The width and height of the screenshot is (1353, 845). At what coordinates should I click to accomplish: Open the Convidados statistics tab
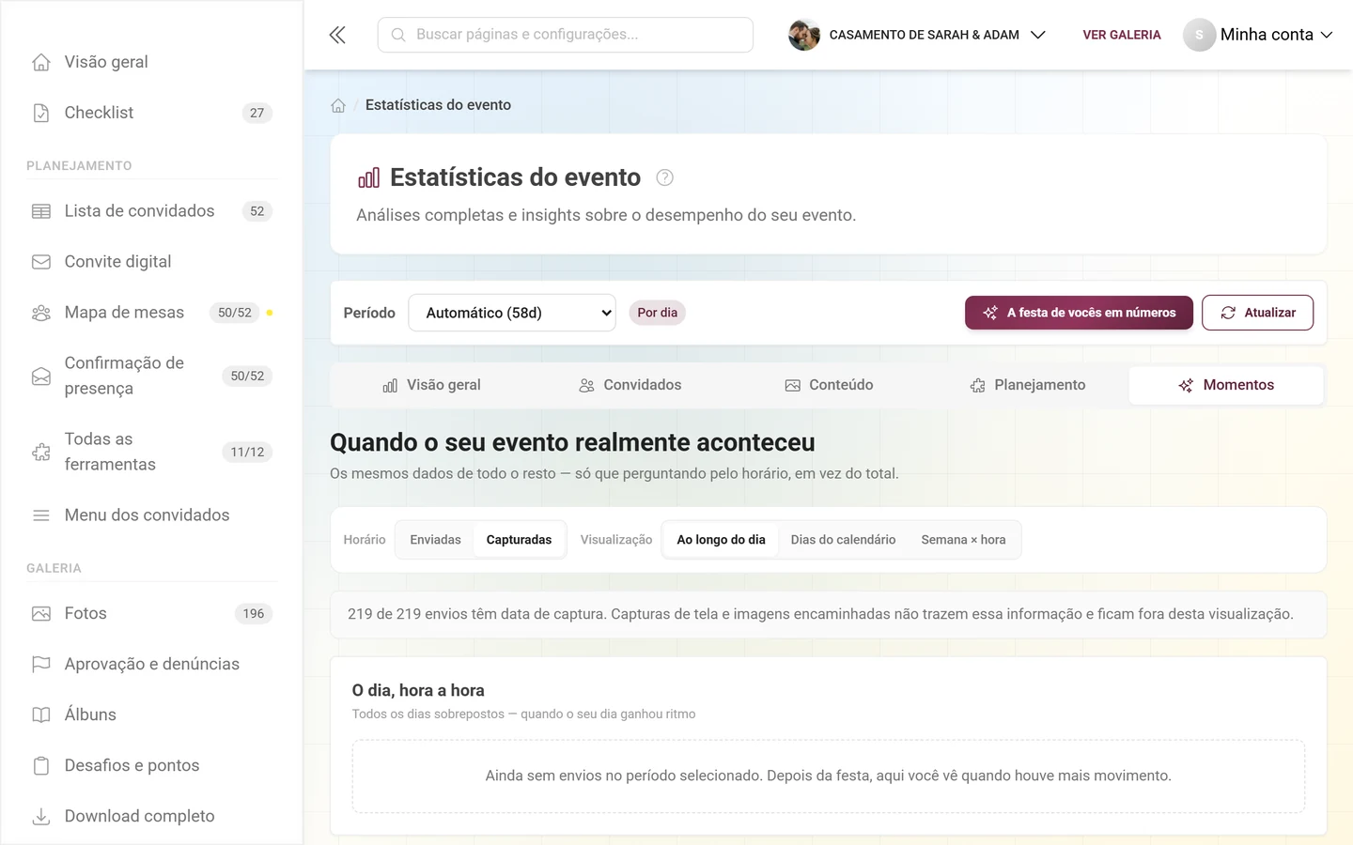(630, 385)
